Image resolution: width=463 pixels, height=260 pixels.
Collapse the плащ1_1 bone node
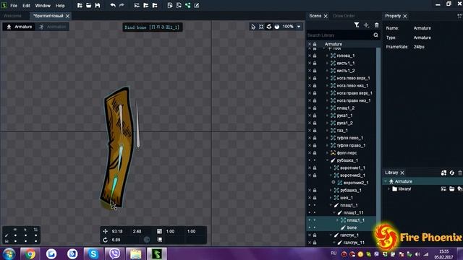pos(331,205)
